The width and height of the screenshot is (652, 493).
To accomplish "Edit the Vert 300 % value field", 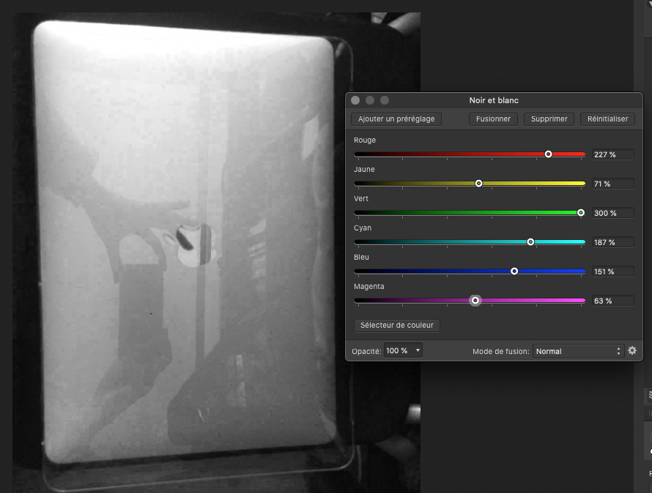I will coord(613,213).
